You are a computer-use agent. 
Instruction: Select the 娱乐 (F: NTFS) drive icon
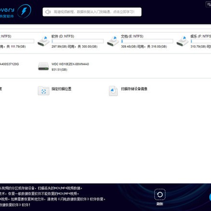coord(182,41)
